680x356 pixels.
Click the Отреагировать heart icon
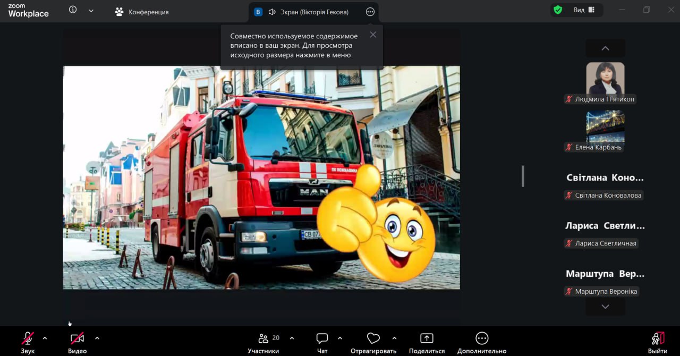tap(373, 338)
